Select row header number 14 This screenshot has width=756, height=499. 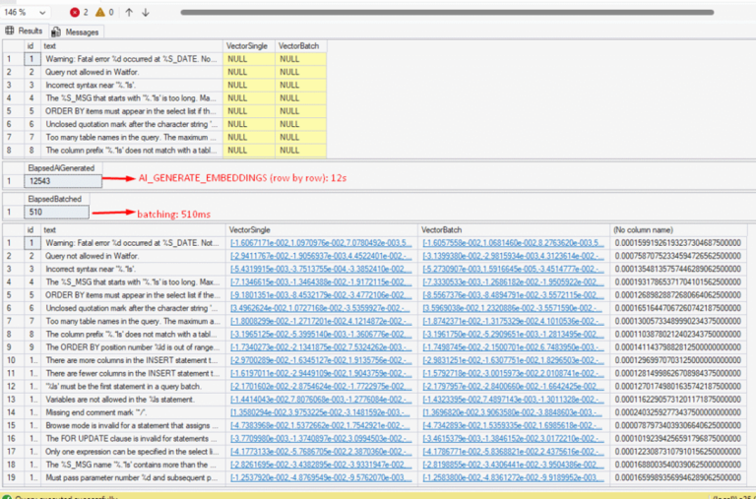click(12, 412)
